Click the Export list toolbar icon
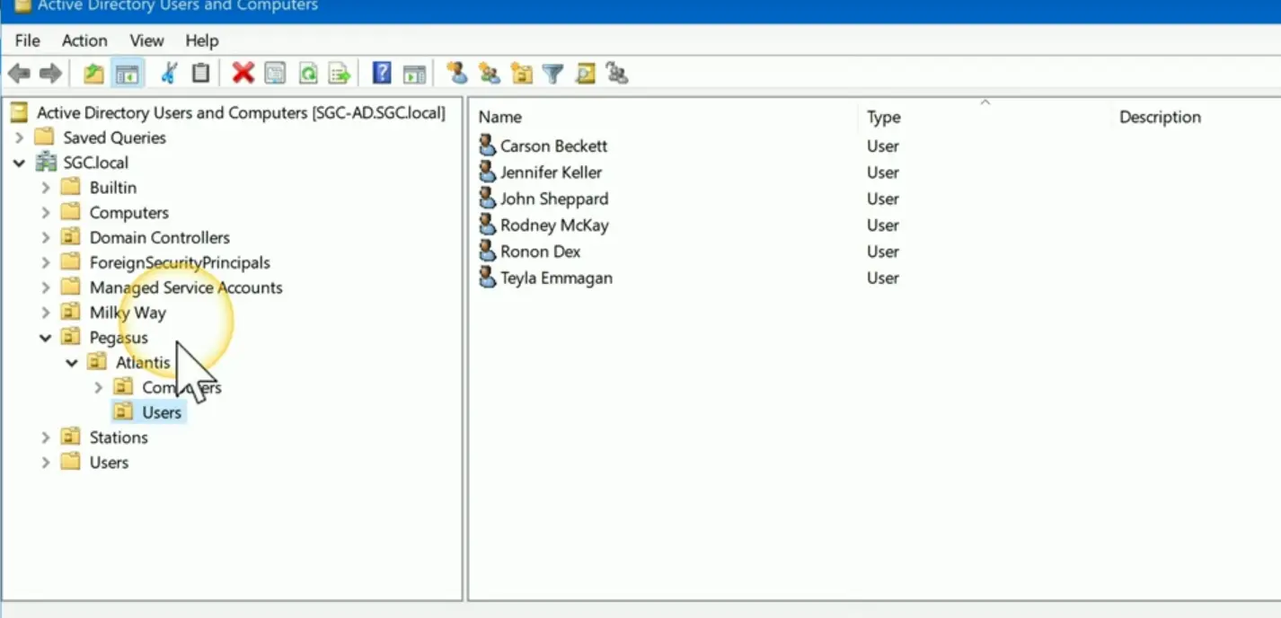 (x=340, y=74)
